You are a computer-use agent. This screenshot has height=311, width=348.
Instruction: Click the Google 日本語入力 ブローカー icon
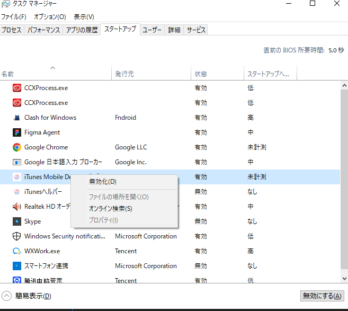(17, 162)
